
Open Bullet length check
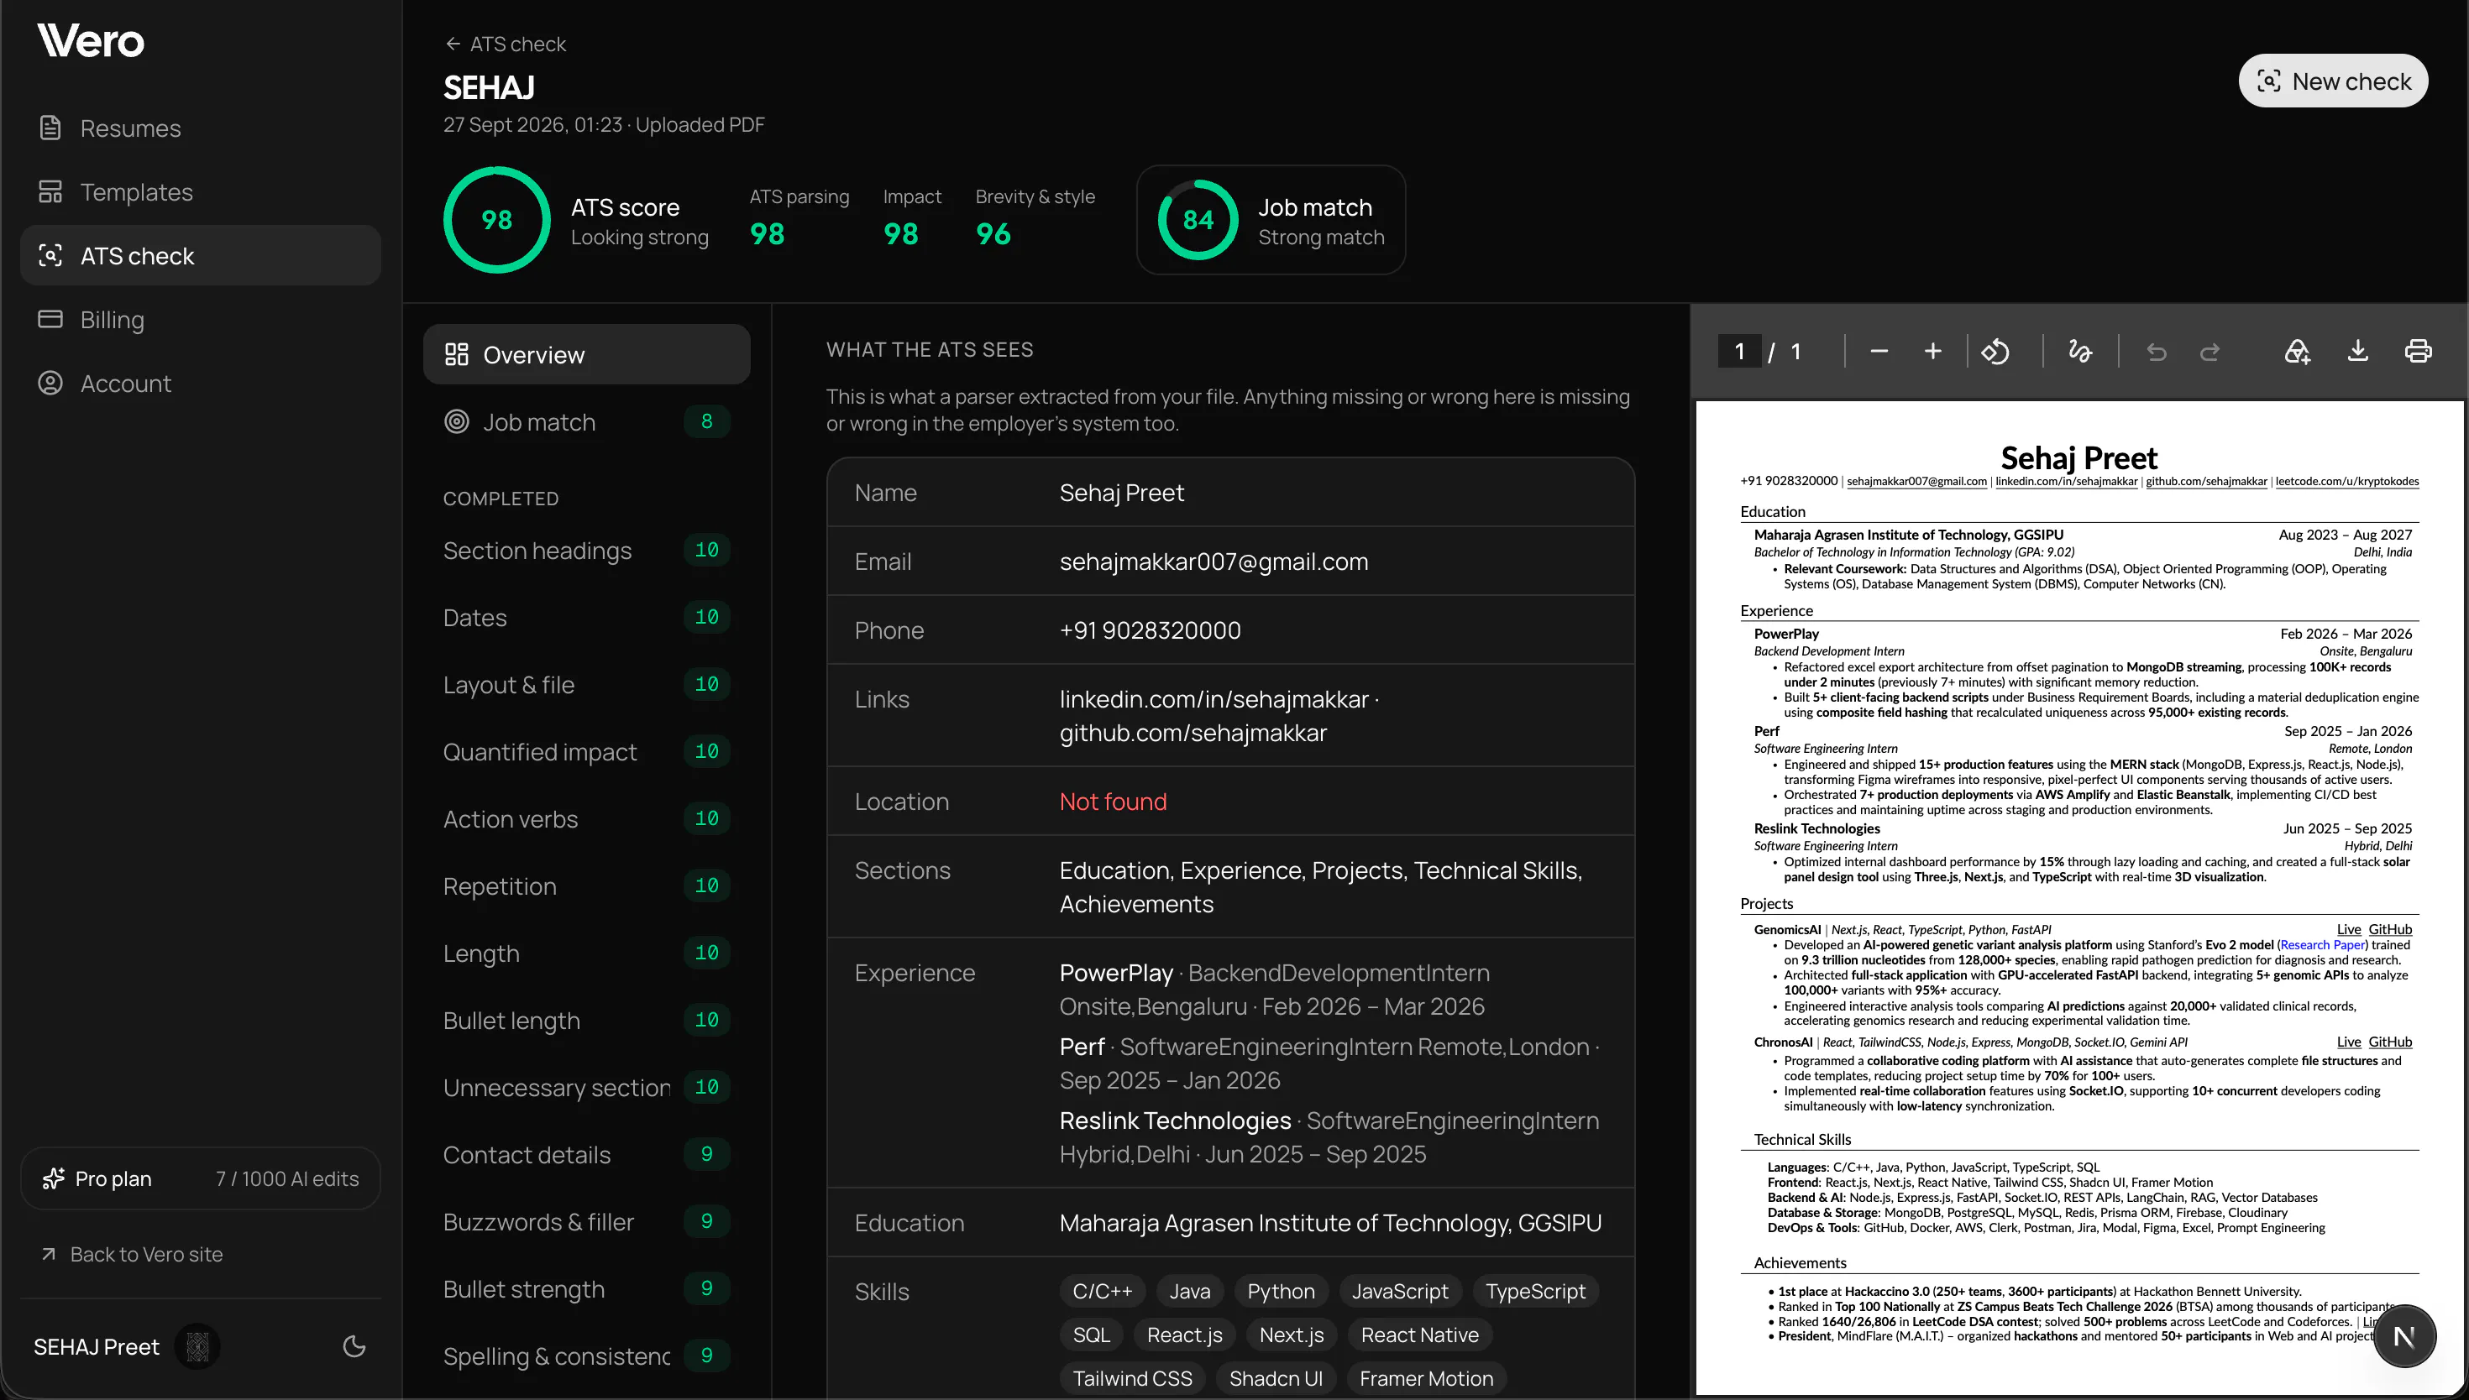587,1020
